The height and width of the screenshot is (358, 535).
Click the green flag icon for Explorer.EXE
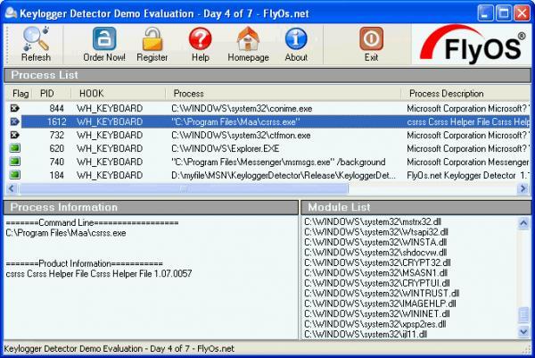[x=14, y=148]
